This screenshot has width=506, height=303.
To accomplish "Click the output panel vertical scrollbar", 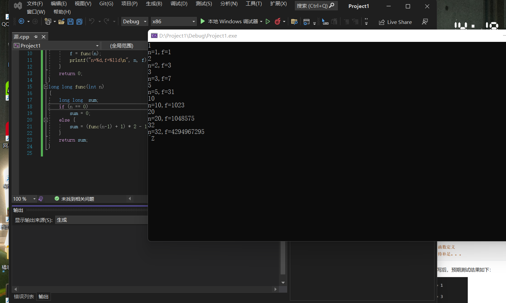I will [283, 258].
